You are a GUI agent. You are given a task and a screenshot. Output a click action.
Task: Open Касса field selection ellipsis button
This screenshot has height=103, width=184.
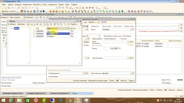tap(131, 29)
